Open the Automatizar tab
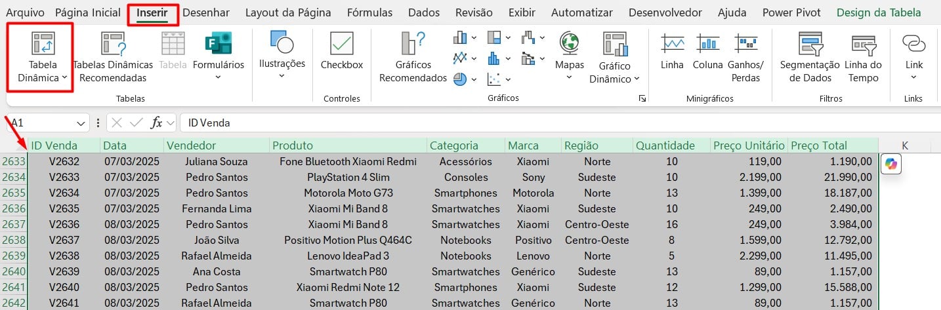 [582, 12]
